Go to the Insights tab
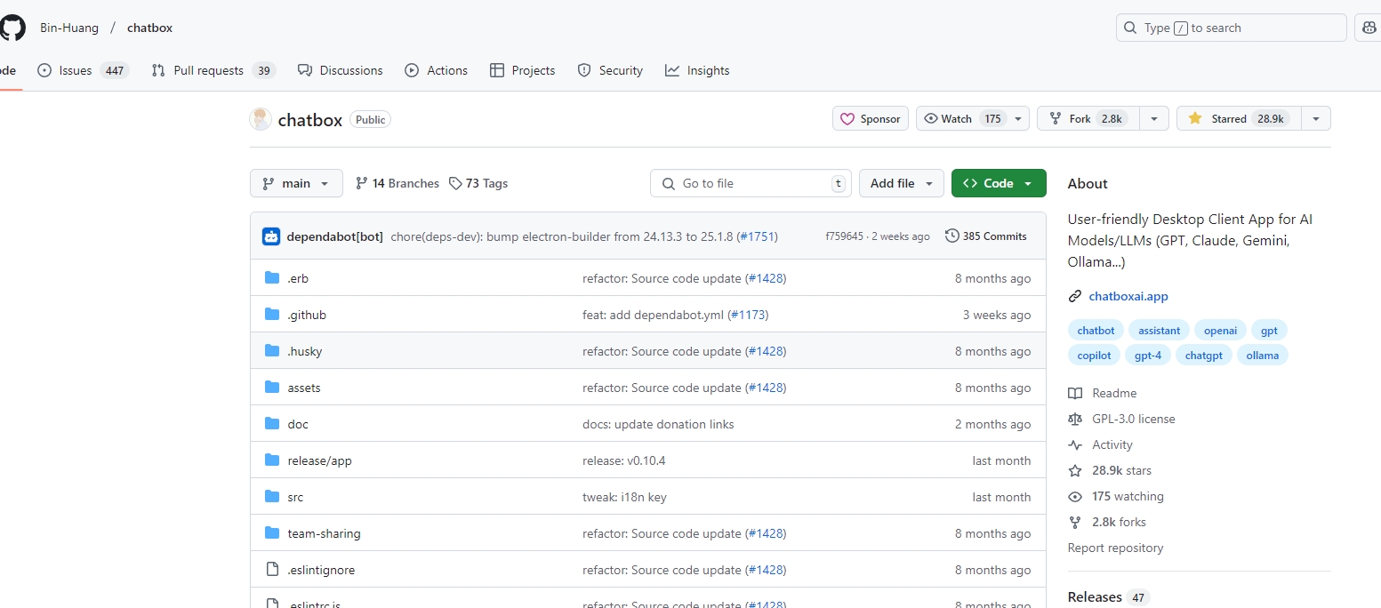The height and width of the screenshot is (608, 1381). tap(697, 70)
